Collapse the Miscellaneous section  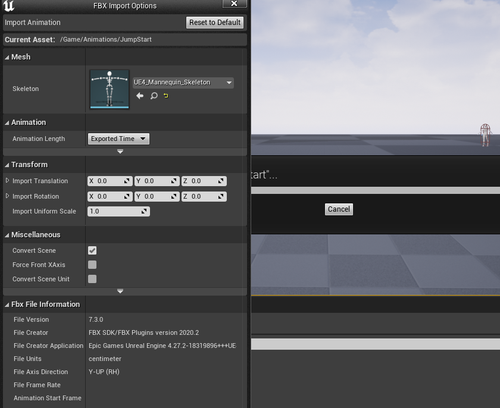click(7, 235)
